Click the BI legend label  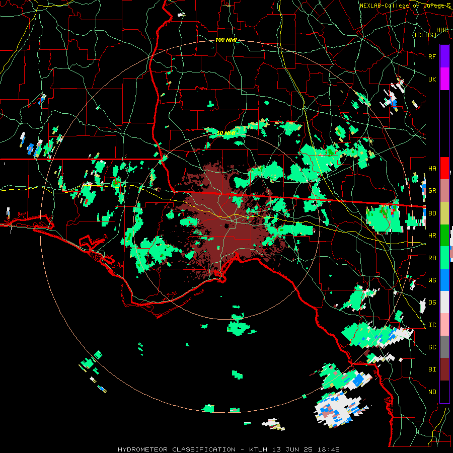[432, 369]
